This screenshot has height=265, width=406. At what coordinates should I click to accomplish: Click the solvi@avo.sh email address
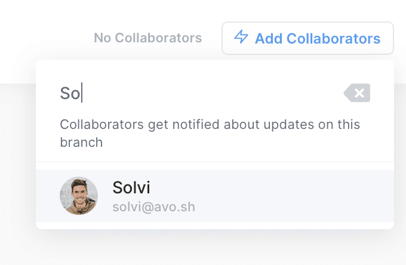pos(153,207)
